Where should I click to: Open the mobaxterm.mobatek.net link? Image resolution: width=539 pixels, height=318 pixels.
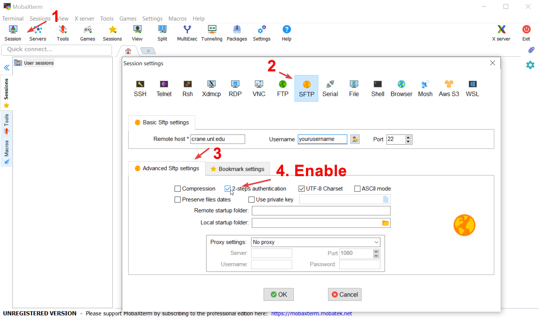[x=311, y=313]
